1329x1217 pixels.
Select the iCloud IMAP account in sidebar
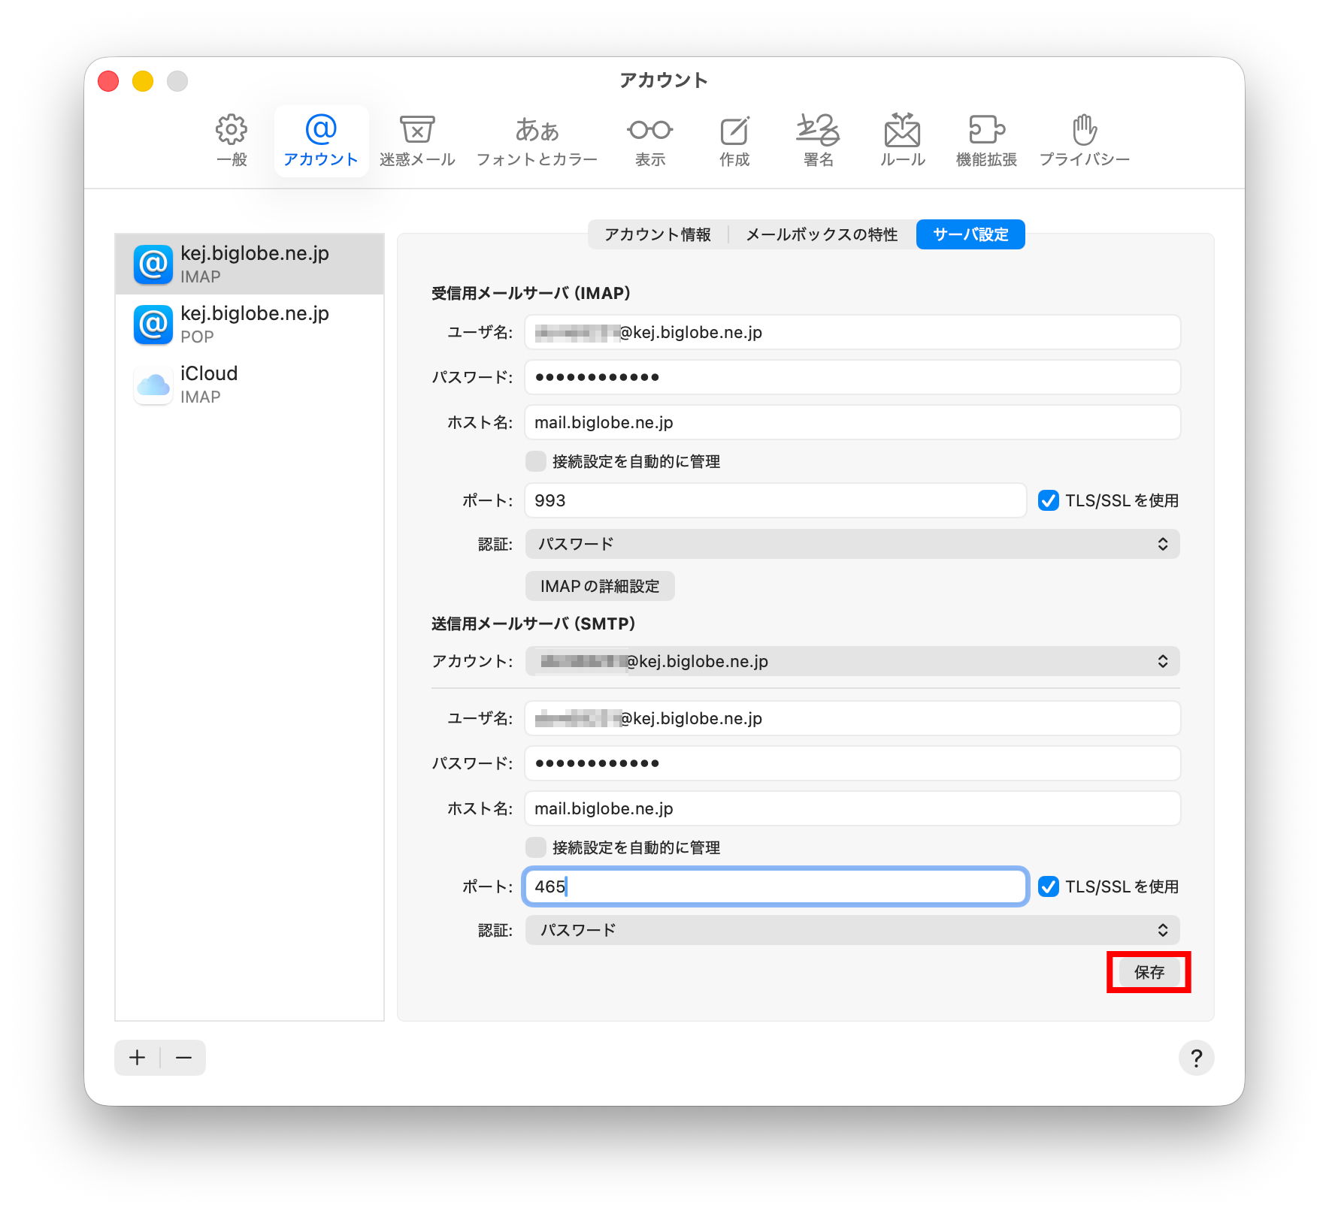[250, 385]
